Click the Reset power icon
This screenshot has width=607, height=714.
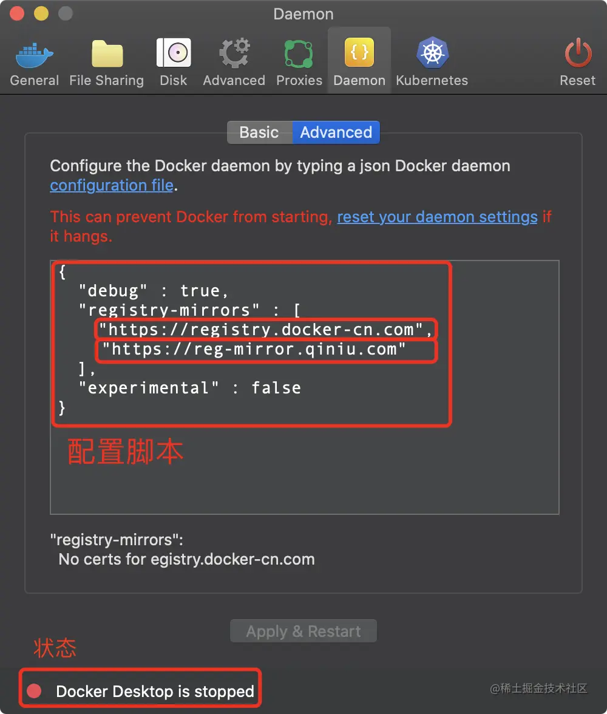[578, 53]
